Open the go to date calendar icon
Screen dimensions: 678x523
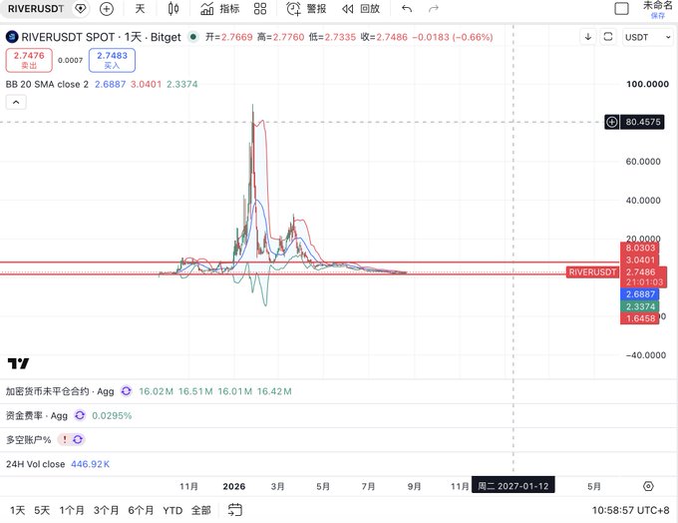pos(234,510)
